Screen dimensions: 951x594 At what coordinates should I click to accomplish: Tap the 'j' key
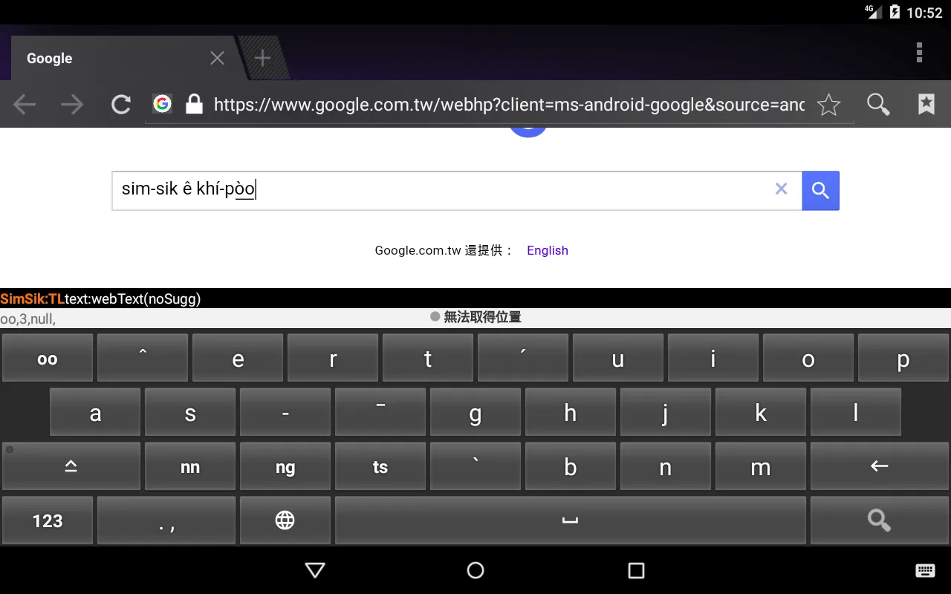click(x=666, y=411)
